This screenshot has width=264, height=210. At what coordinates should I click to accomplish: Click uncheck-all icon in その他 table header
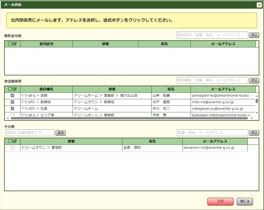click(10, 141)
